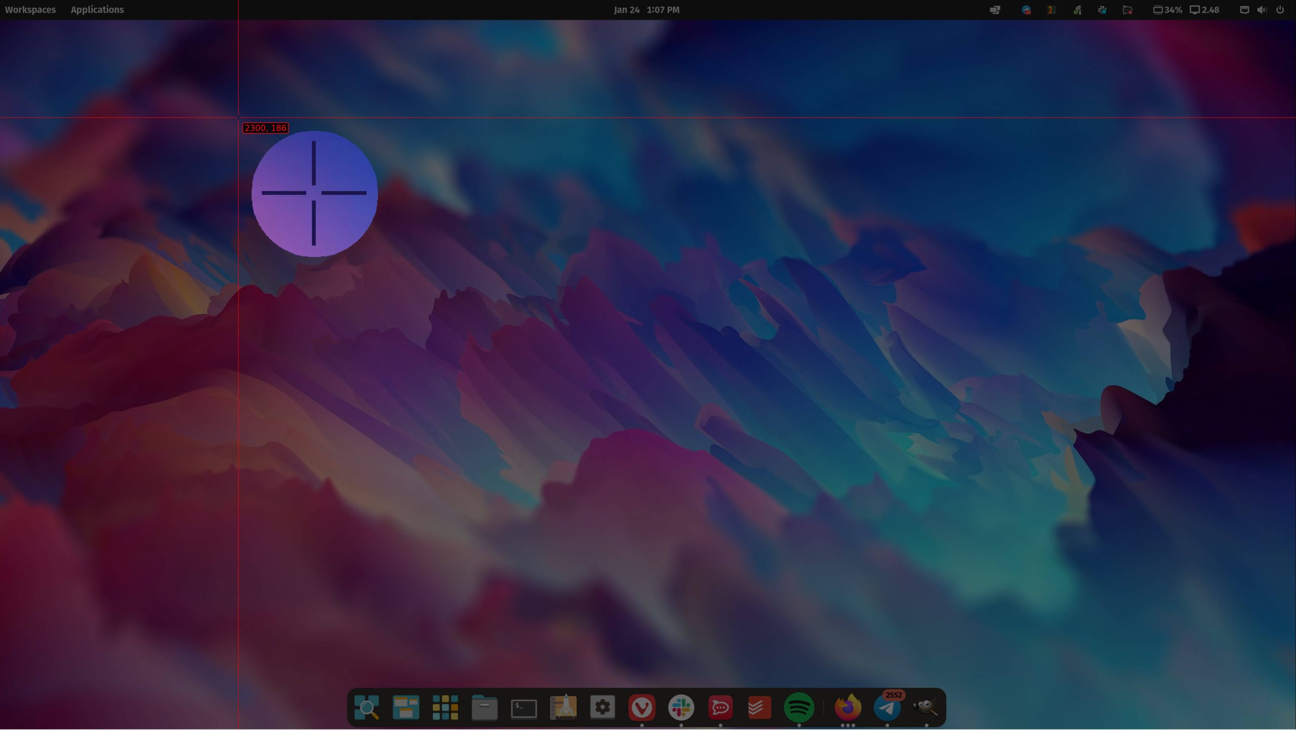Launch Firefox from the dock
The height and width of the screenshot is (730, 1296).
click(x=847, y=707)
